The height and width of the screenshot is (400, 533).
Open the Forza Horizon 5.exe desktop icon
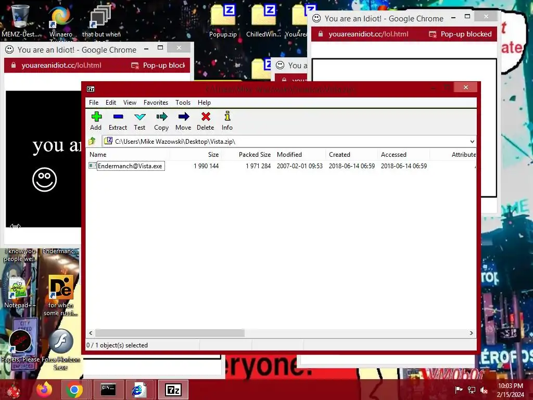[60, 349]
